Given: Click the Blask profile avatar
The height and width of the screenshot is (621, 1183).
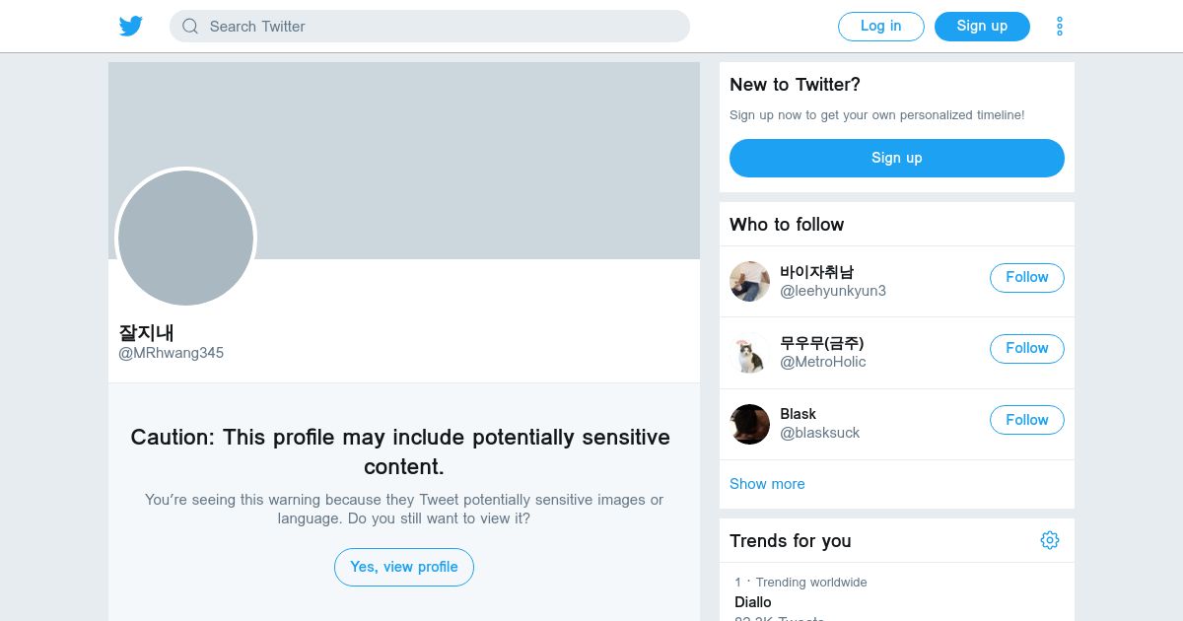Looking at the screenshot, I should pyautogui.click(x=750, y=424).
